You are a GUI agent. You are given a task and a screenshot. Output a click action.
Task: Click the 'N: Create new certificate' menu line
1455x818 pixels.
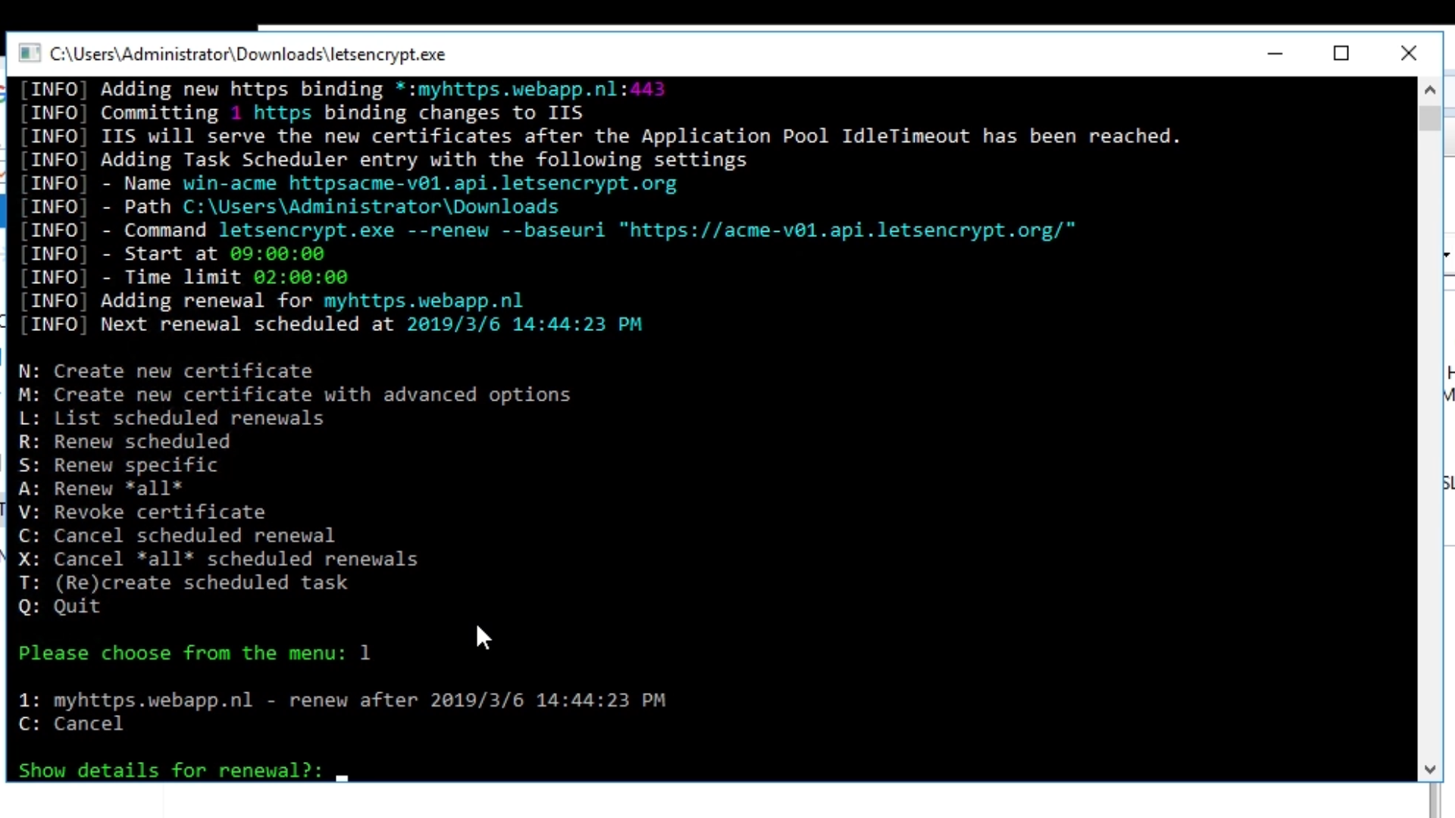point(165,371)
